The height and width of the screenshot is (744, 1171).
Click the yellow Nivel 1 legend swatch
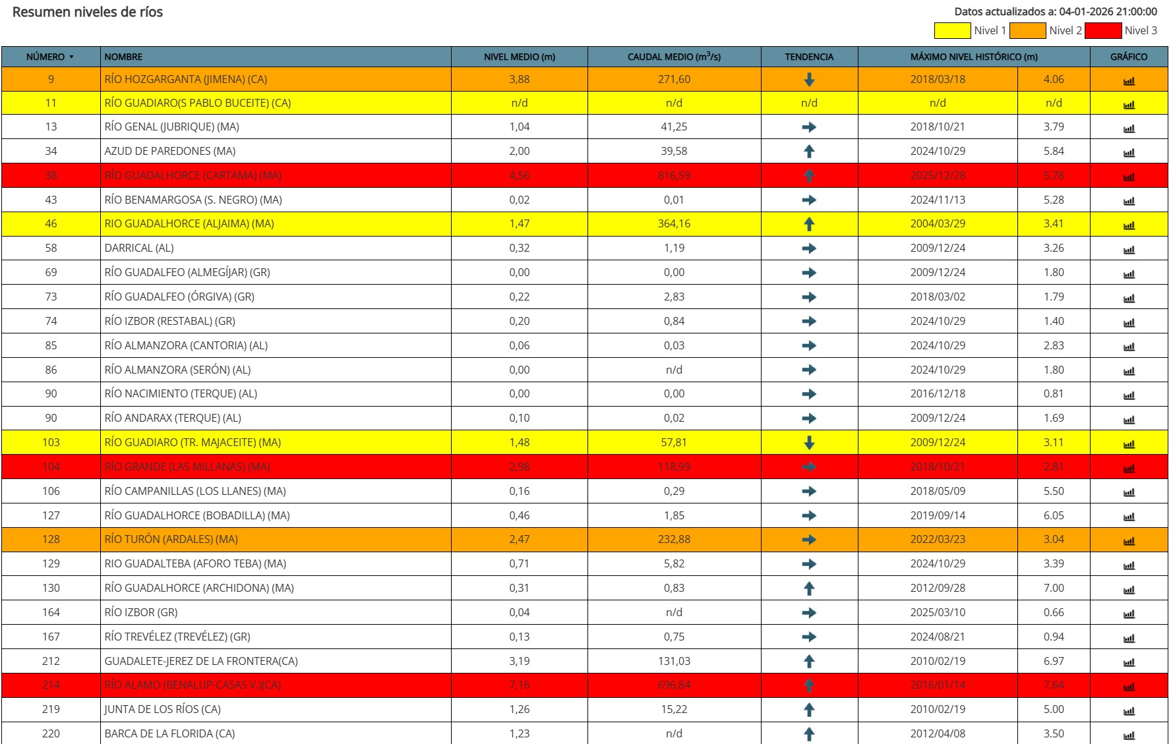[952, 31]
